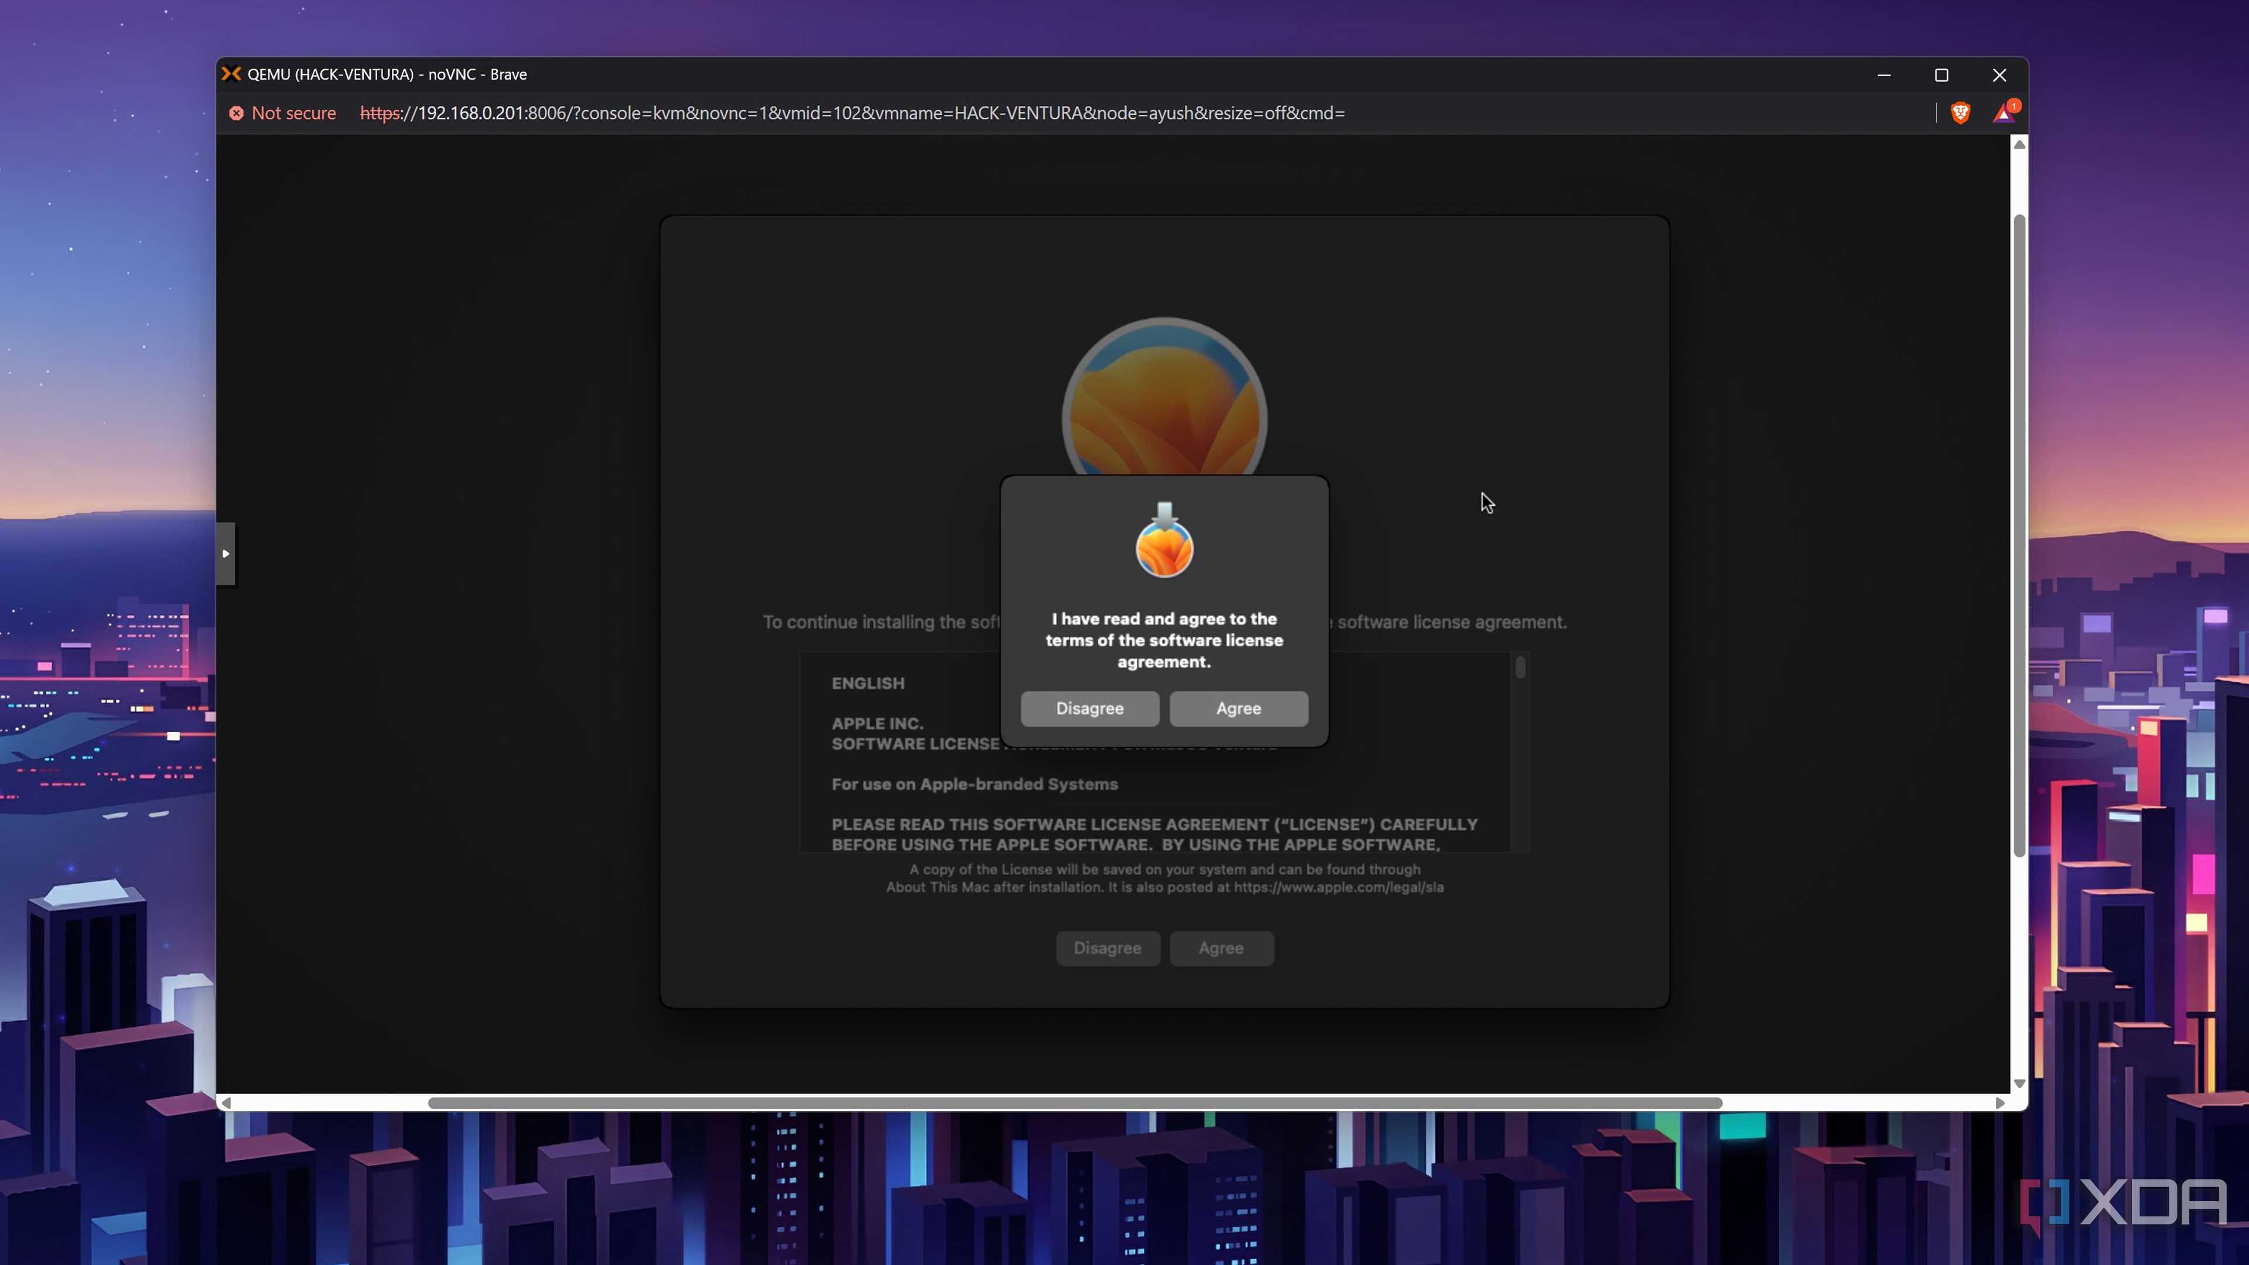The width and height of the screenshot is (2249, 1265).
Task: Click the Not secure warning icon
Action: click(x=237, y=114)
